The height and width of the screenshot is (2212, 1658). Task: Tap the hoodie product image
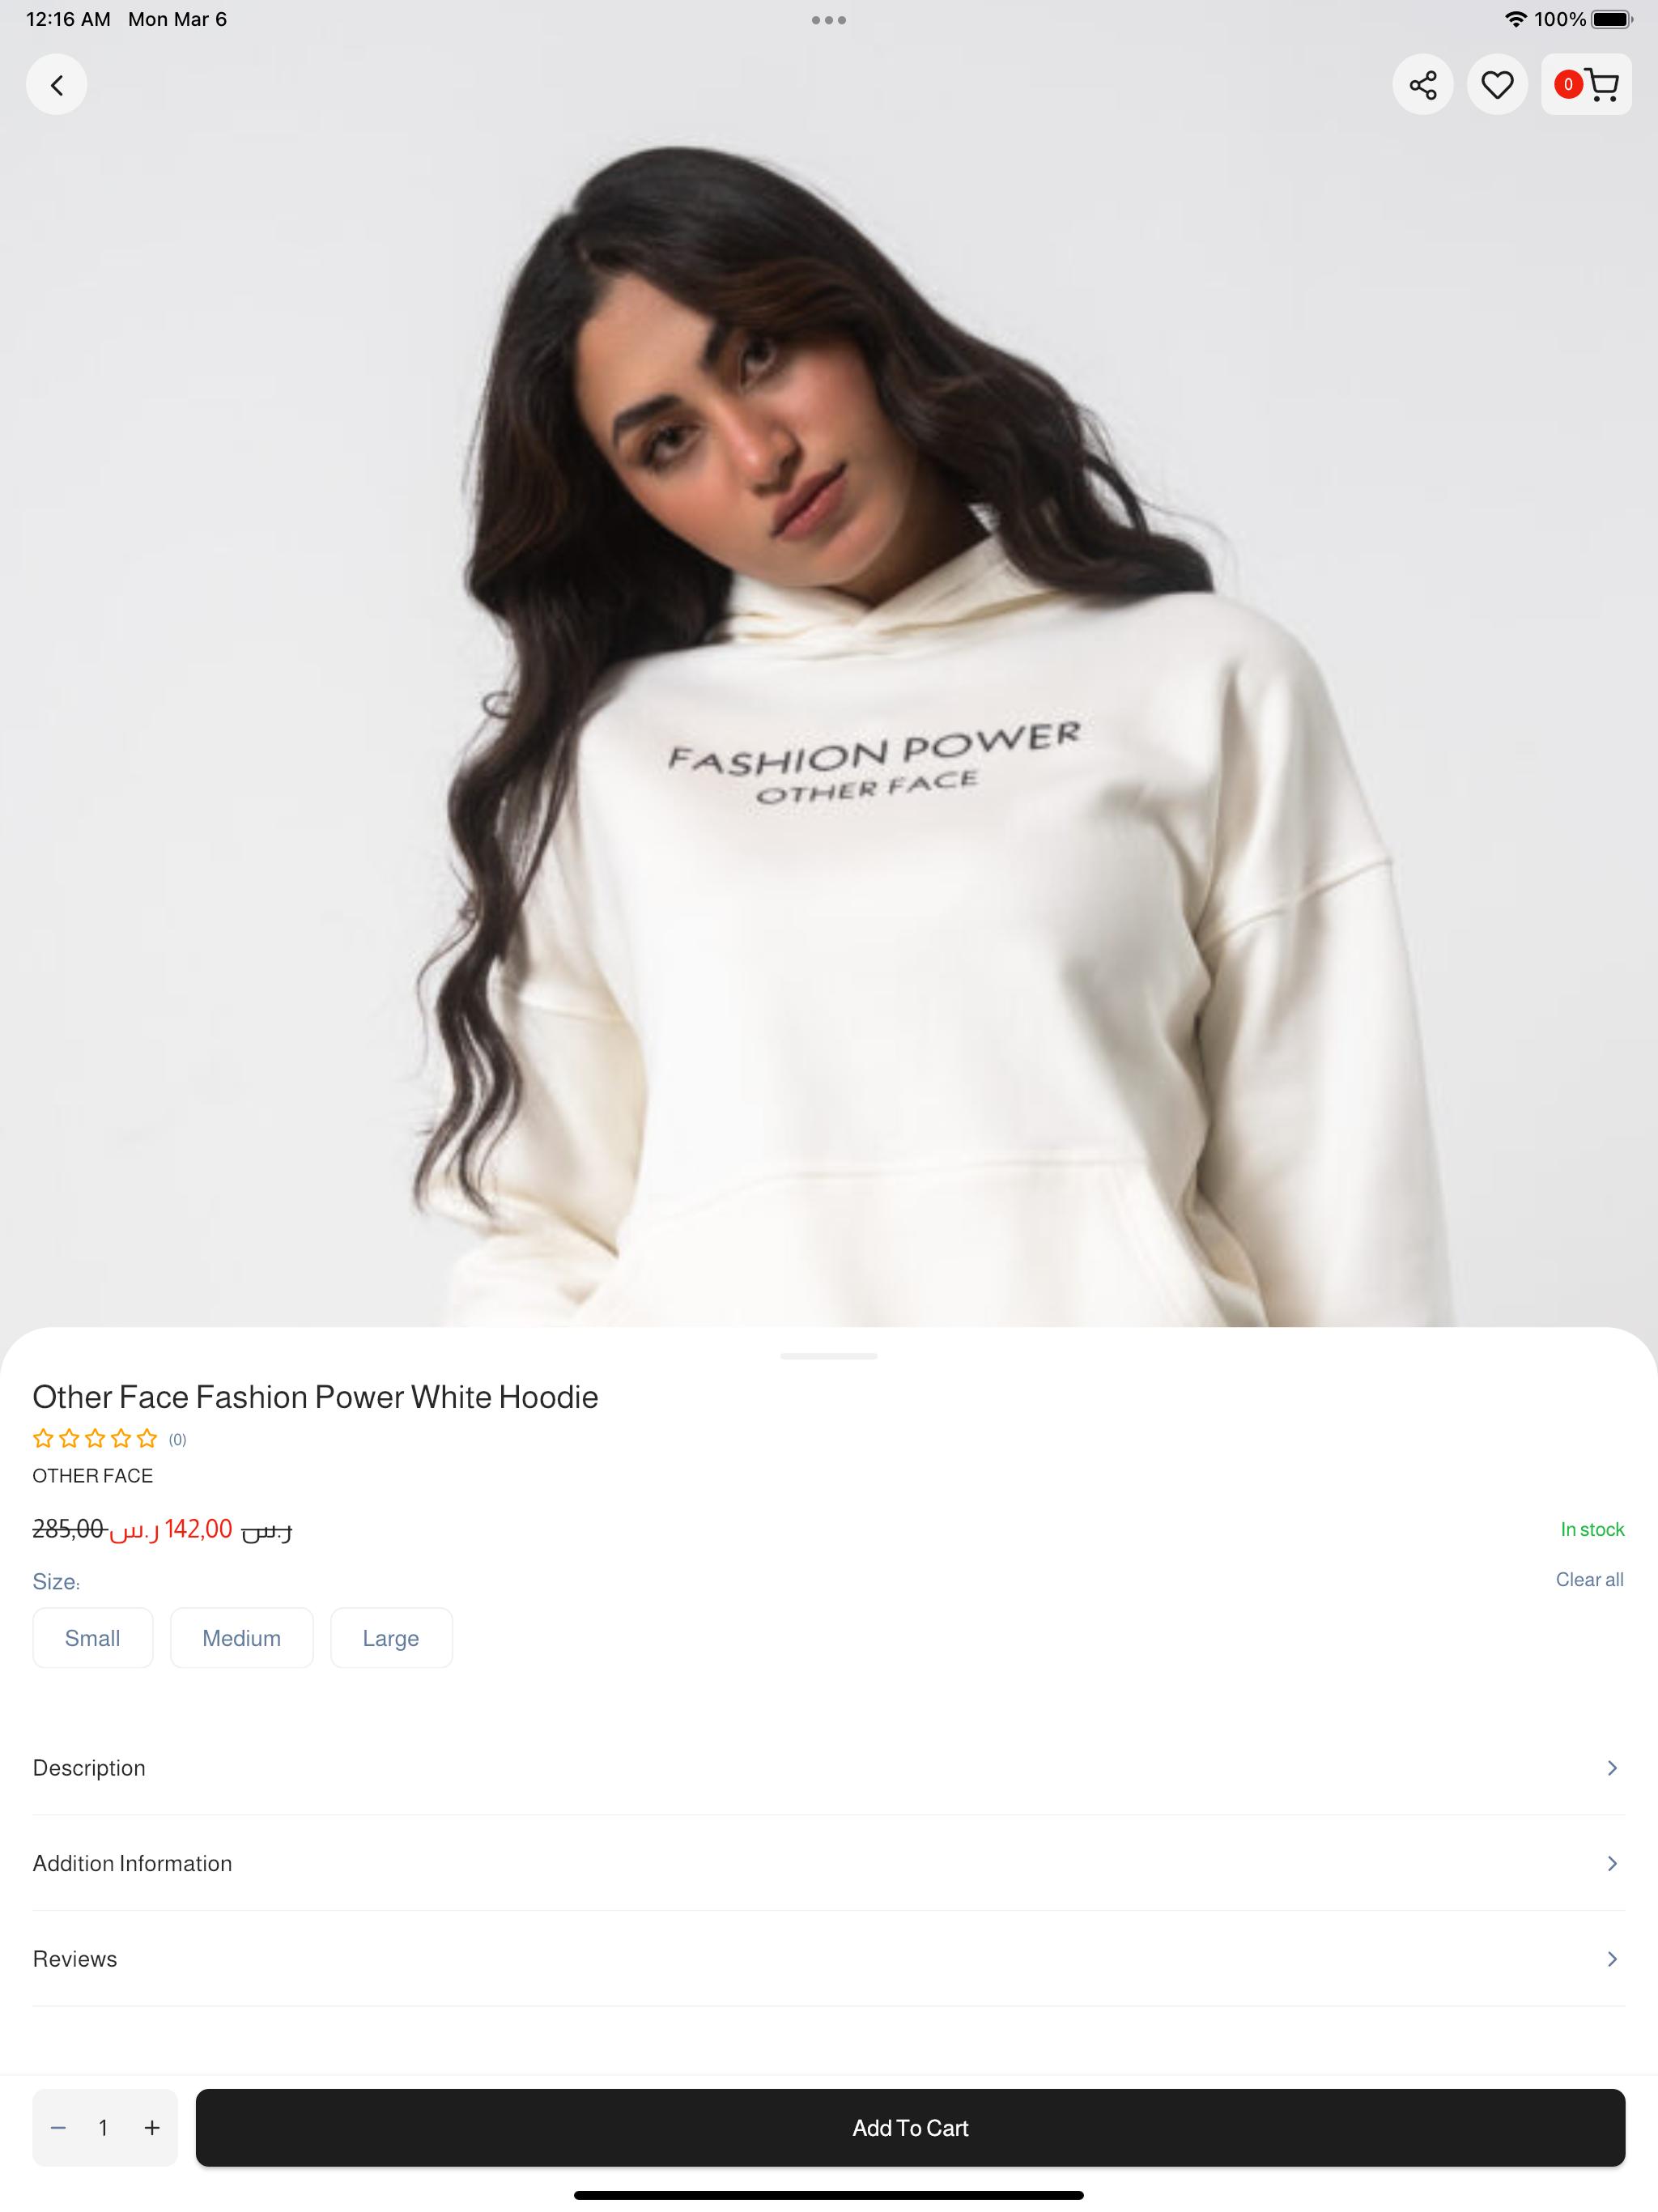click(828, 700)
